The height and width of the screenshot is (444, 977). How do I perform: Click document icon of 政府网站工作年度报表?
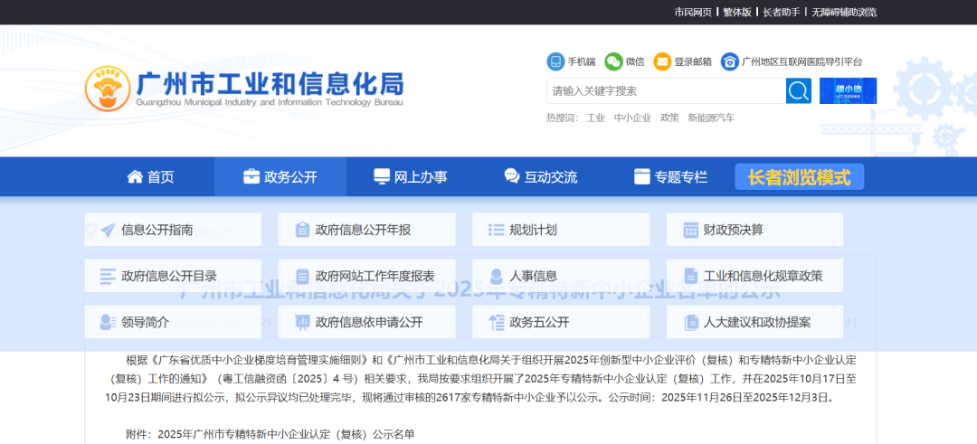coord(302,276)
